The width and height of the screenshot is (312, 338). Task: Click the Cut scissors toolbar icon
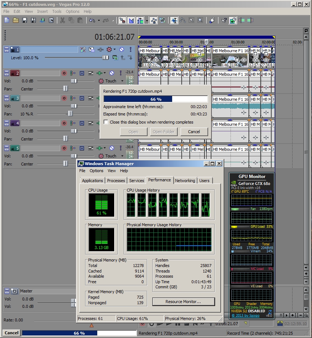[x=62, y=20]
